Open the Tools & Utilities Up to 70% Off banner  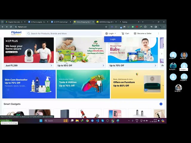(x=83, y=84)
